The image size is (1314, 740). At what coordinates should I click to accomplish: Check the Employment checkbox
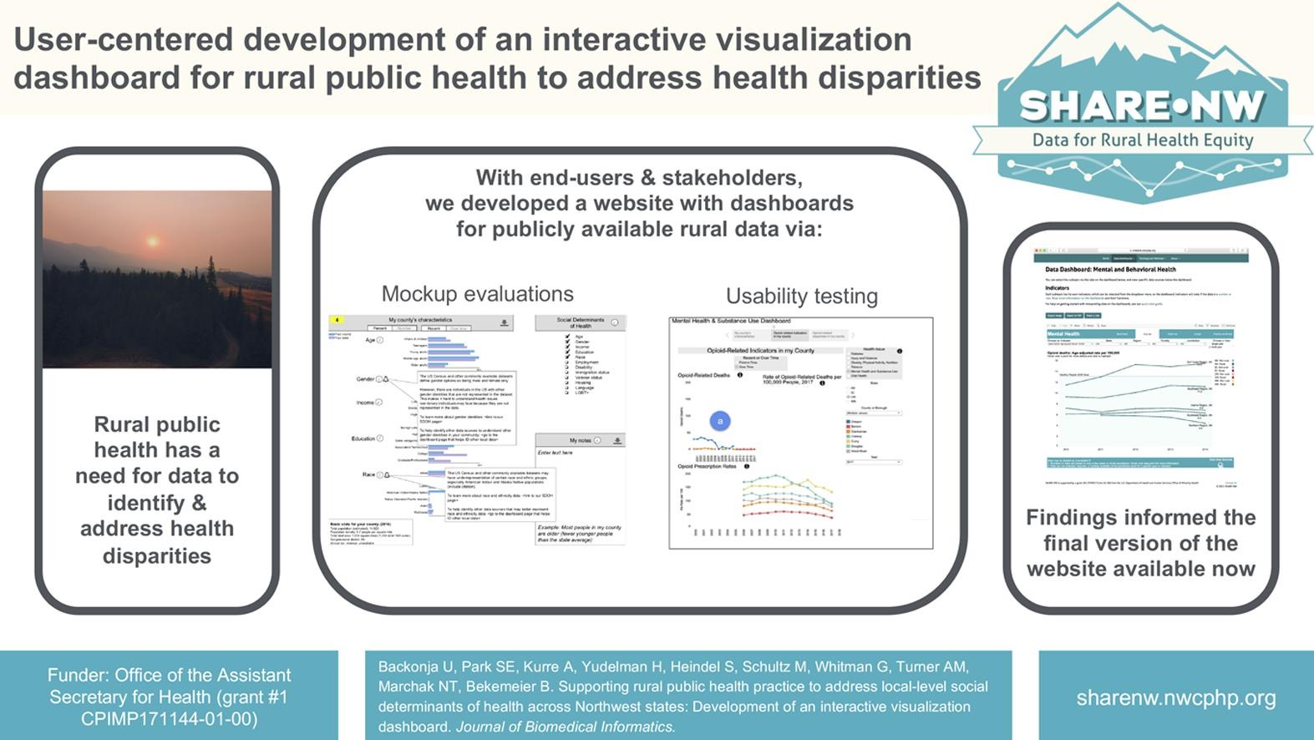click(x=567, y=362)
